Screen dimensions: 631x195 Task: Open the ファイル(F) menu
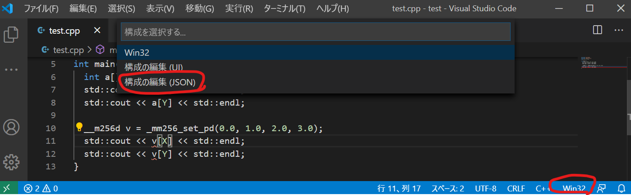pos(41,9)
